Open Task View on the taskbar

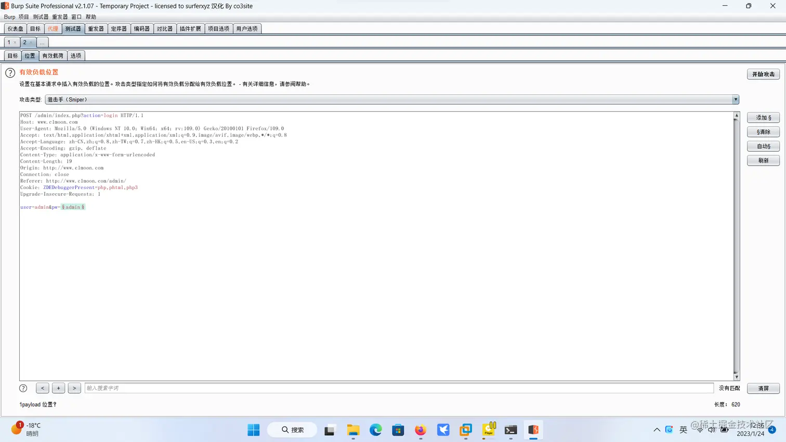[330, 430]
